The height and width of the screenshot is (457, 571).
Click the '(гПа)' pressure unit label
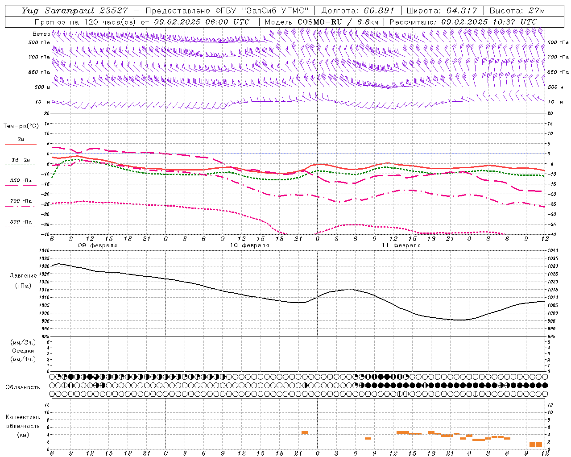tap(23, 286)
